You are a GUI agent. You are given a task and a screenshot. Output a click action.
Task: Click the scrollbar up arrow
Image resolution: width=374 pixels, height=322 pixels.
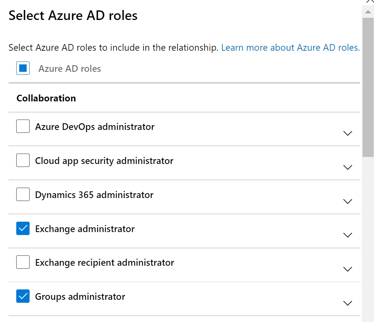click(x=368, y=12)
